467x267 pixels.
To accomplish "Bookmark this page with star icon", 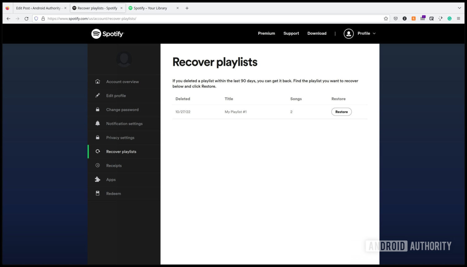I will click(386, 19).
